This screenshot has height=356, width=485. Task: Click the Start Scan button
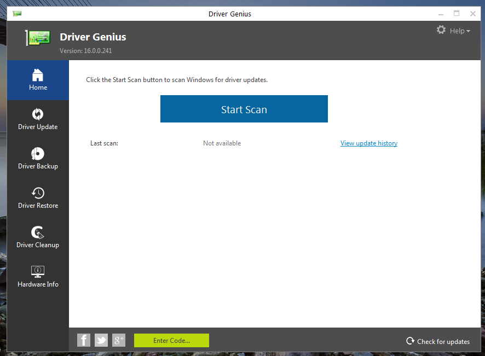tap(244, 109)
